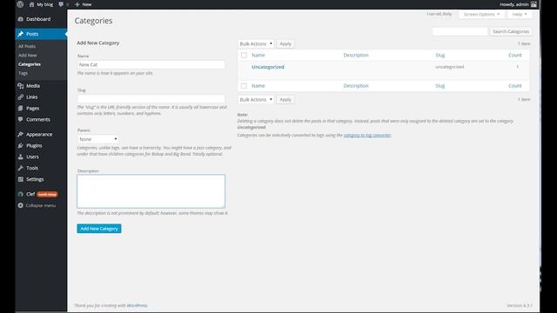Click the Plugins plug icon
Screen dimensions: 557x313
[21, 145]
